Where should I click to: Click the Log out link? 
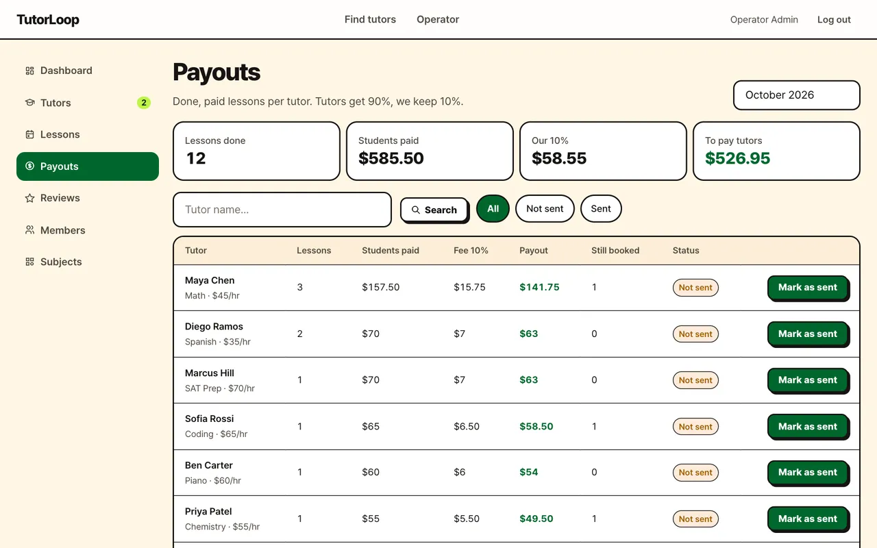[x=834, y=20]
